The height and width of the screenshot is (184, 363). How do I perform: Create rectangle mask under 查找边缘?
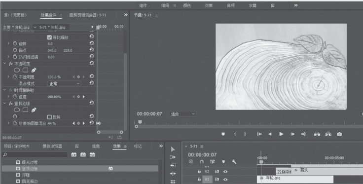coord(25,110)
